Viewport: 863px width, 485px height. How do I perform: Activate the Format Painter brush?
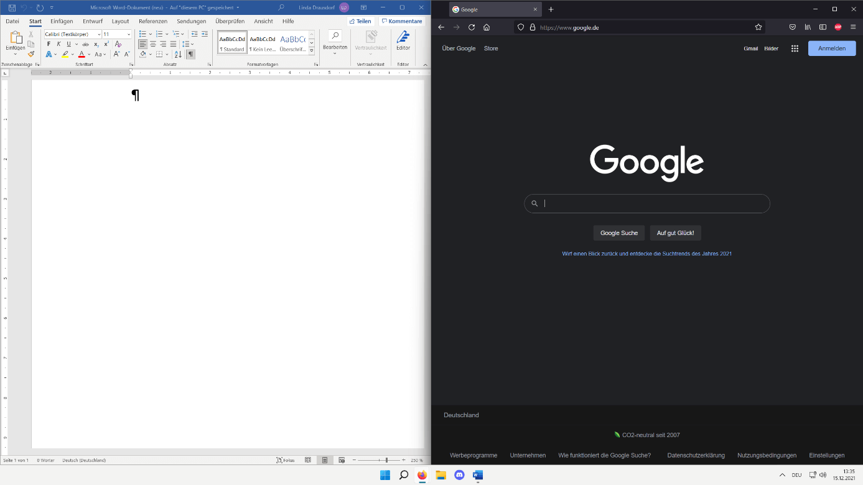31,54
